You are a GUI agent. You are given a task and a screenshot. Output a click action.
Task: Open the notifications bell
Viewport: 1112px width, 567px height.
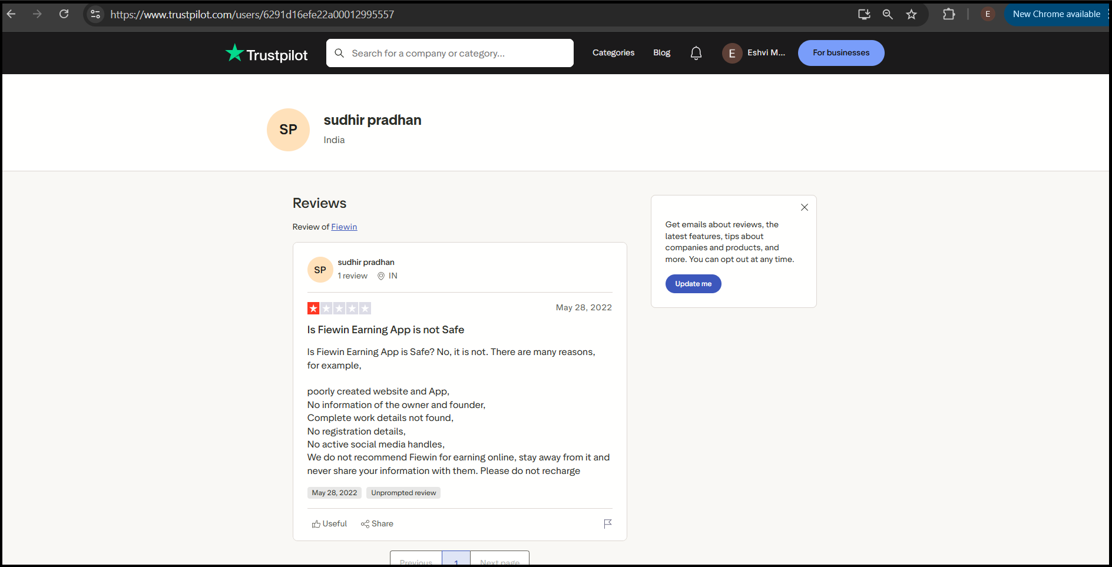[x=696, y=53]
